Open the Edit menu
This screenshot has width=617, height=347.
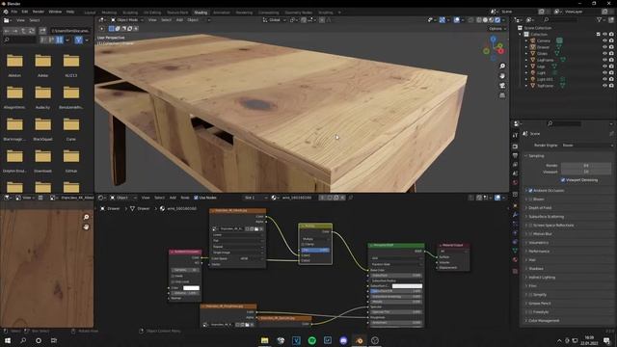[x=25, y=12]
